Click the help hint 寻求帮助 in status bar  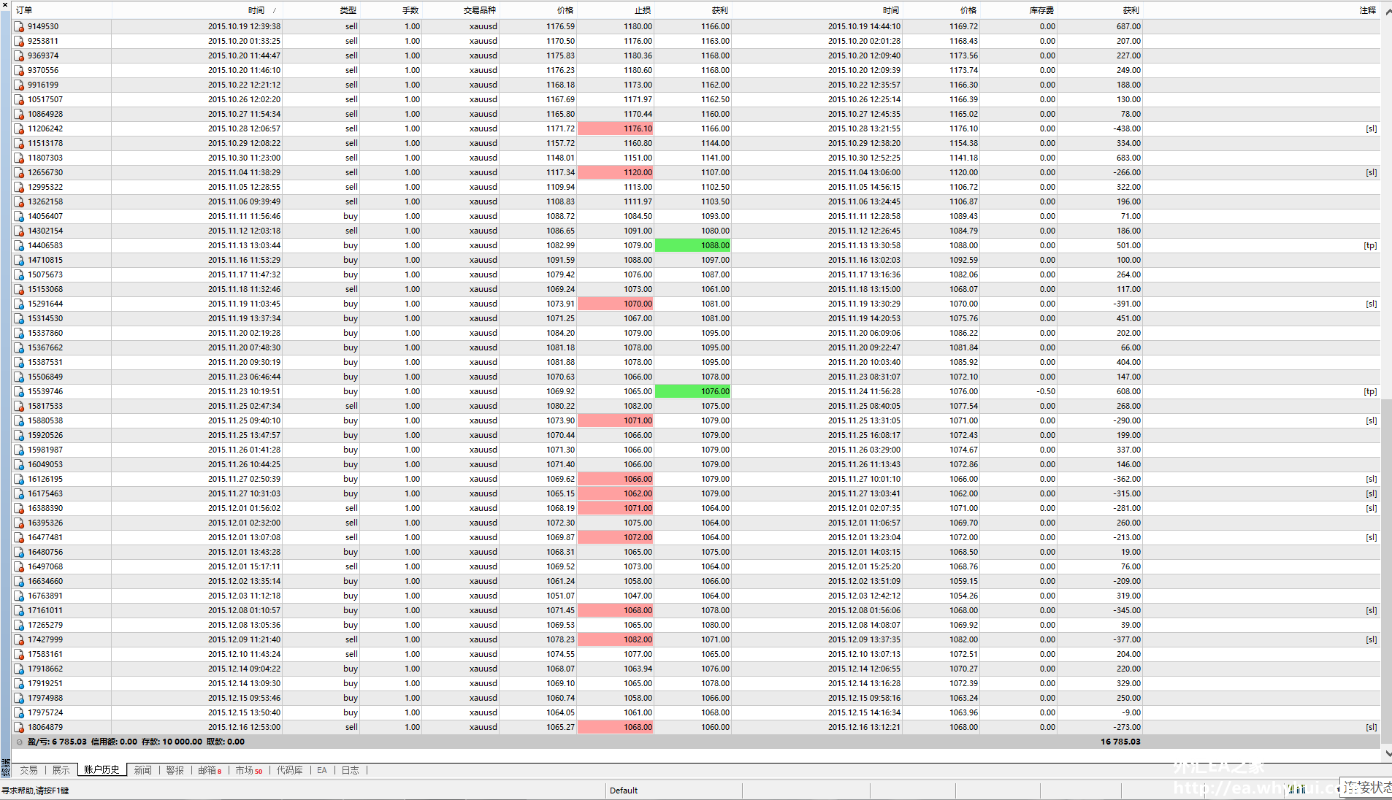coord(35,791)
